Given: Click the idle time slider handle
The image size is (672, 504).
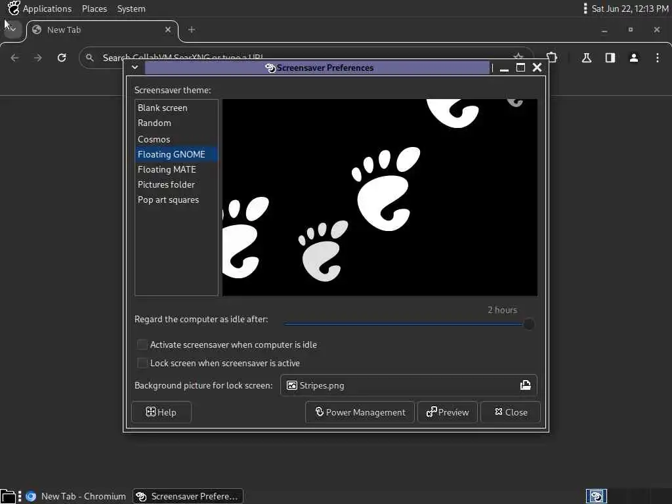Looking at the screenshot, I should click(x=529, y=324).
